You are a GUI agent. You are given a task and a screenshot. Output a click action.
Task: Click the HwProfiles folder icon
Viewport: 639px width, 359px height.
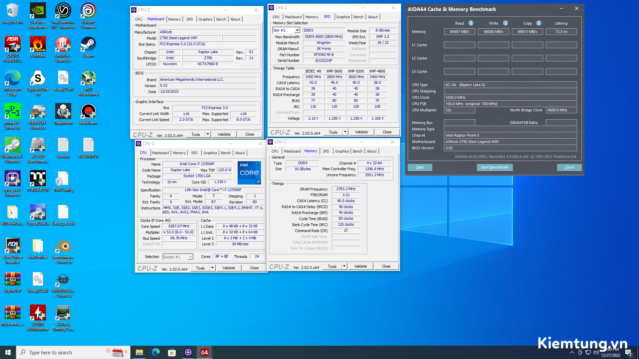[38, 248]
